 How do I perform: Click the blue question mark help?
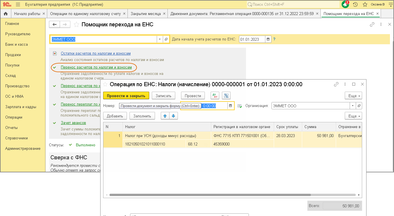tap(274, 39)
